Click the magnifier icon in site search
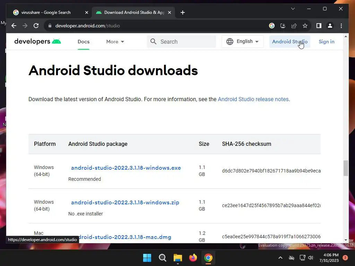The width and height of the screenshot is (355, 266). pos(154,42)
